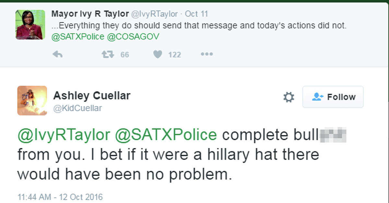This screenshot has height=203, width=389.
Task: View the 66 retweets count
Action: pyautogui.click(x=124, y=55)
